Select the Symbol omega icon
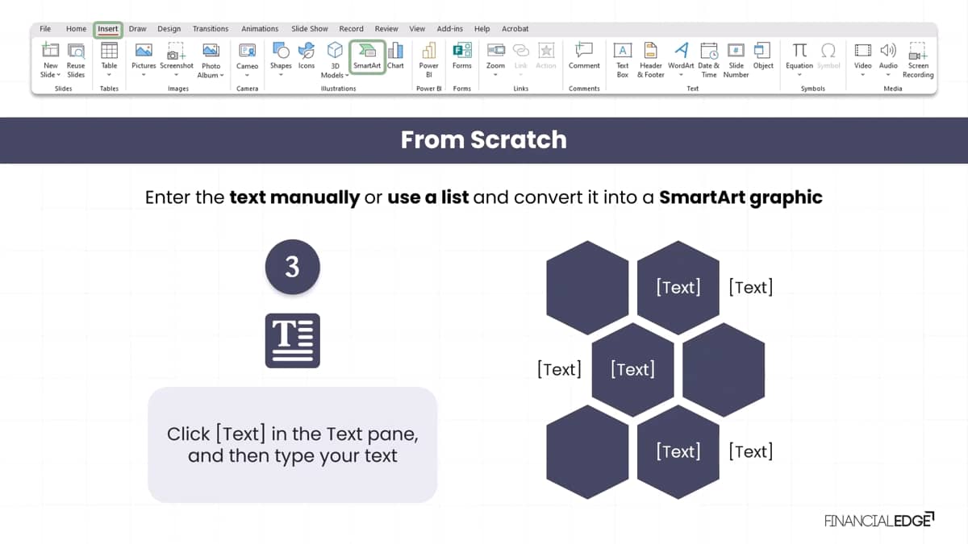The width and height of the screenshot is (968, 544). [x=828, y=51]
